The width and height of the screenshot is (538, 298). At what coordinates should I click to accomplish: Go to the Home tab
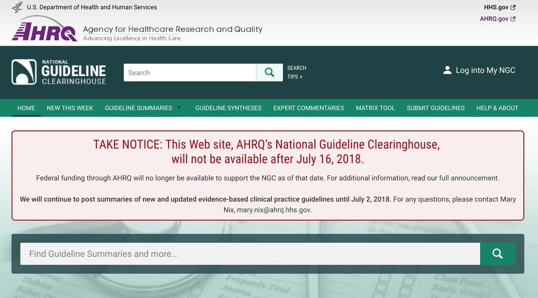click(x=26, y=108)
